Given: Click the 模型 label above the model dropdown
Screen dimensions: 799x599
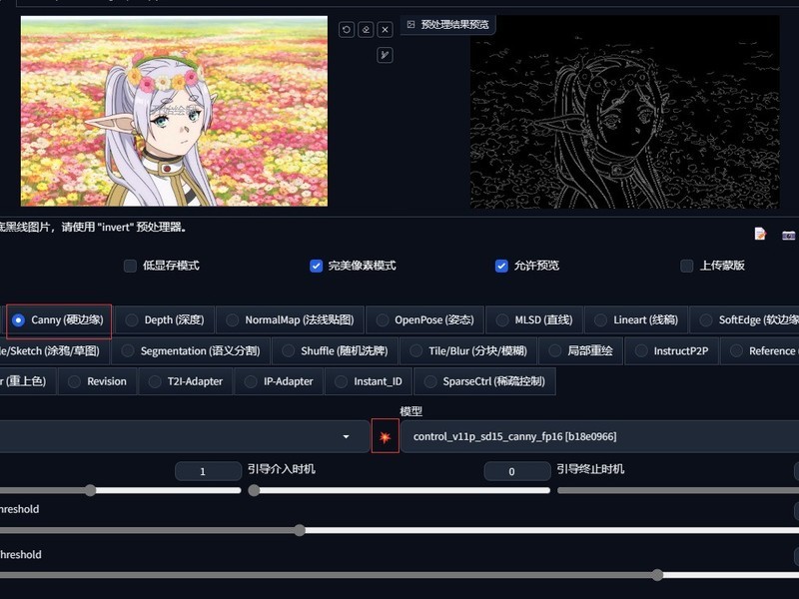Looking at the screenshot, I should tap(411, 411).
